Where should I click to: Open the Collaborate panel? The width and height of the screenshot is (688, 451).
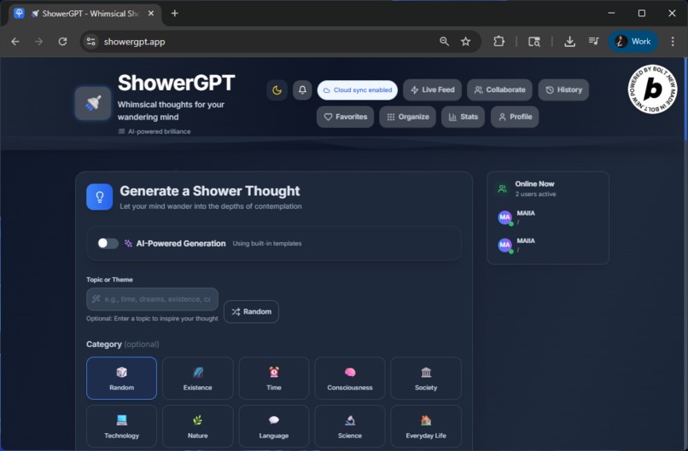(x=499, y=90)
